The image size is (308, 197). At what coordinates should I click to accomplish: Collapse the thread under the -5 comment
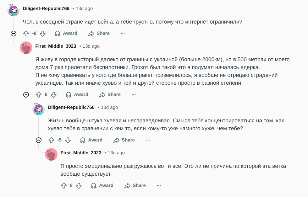point(39,140)
